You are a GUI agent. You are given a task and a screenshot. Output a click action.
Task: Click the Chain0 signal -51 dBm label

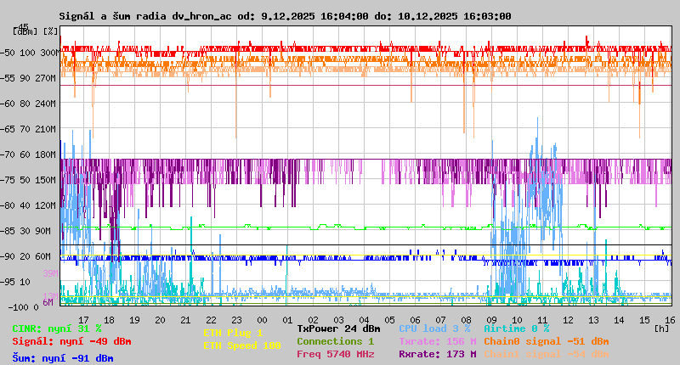[547, 341]
